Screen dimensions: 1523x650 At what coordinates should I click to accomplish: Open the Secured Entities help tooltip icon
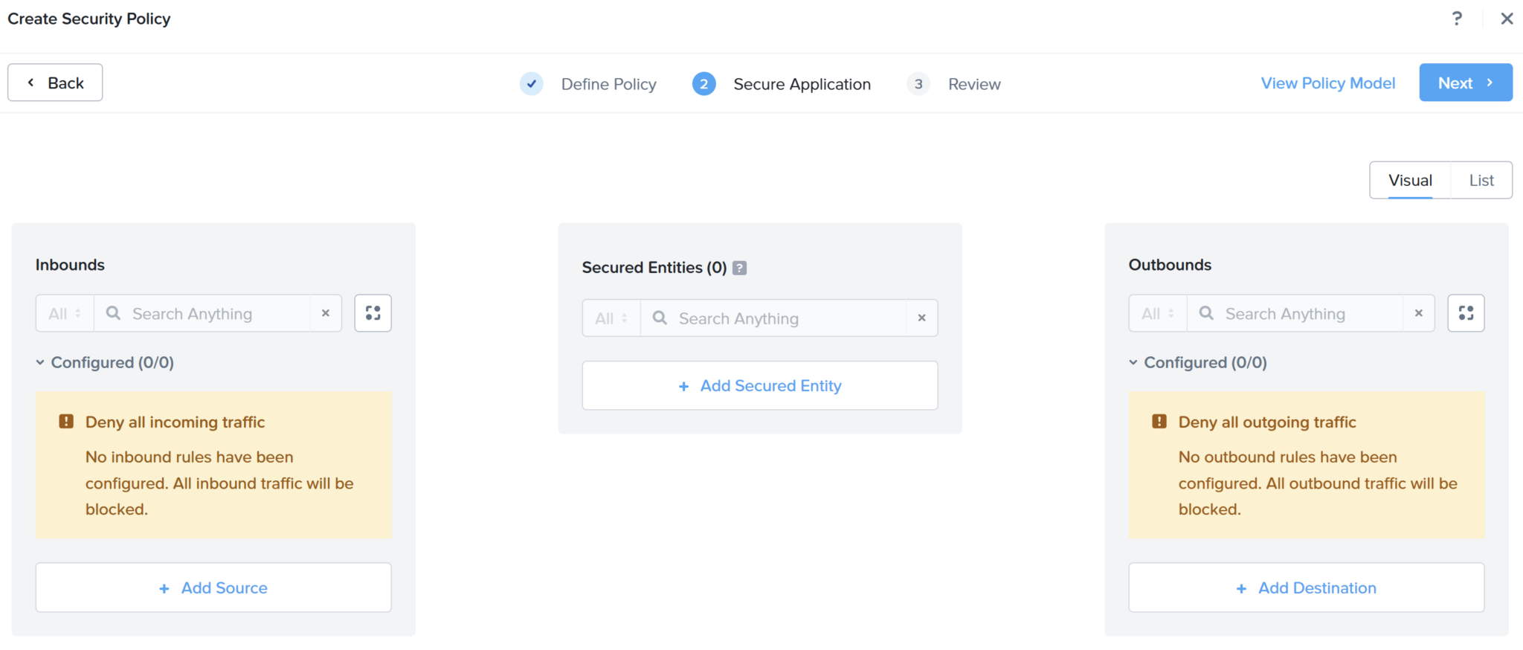click(x=739, y=268)
